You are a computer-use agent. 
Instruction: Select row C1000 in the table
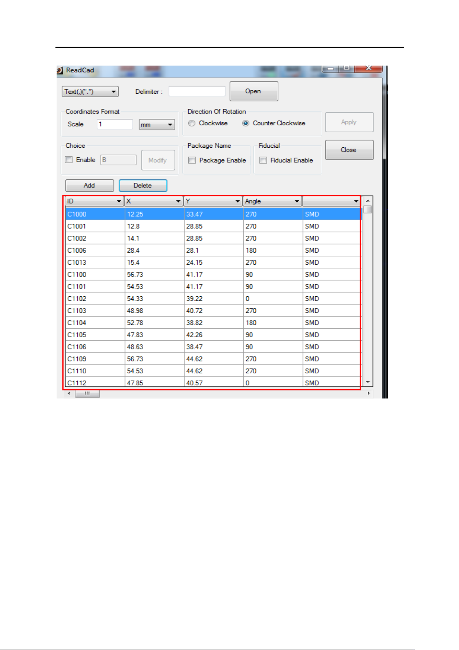(214, 214)
